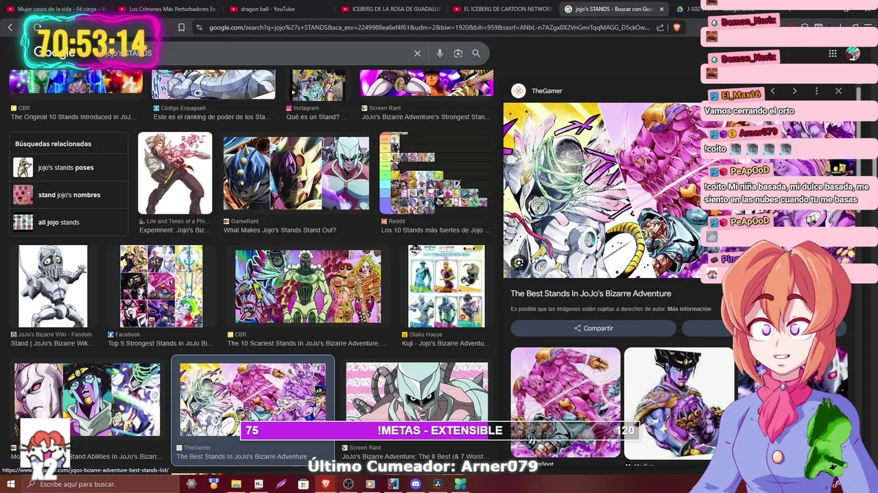The height and width of the screenshot is (493, 878).
Task: Open JoJo's Bizarre Wiki Fandom Stand image
Action: click(x=53, y=286)
